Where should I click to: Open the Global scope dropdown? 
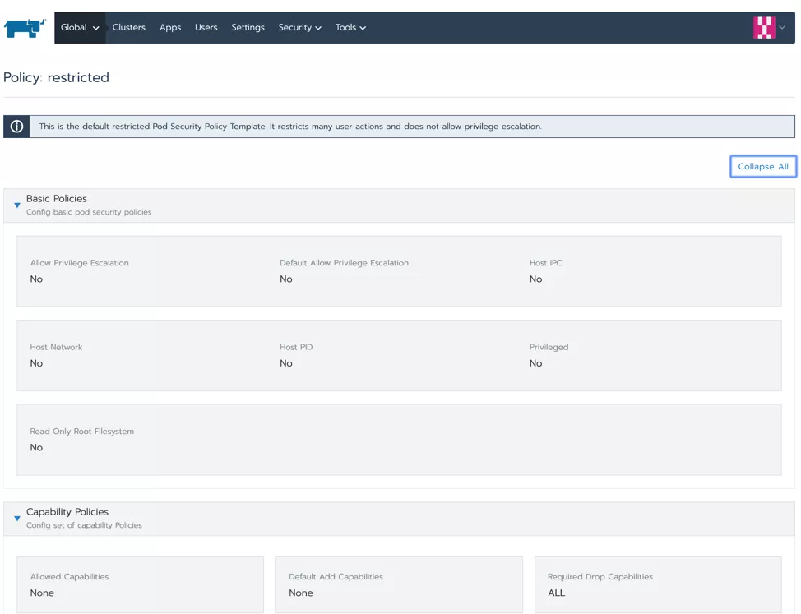click(x=80, y=28)
